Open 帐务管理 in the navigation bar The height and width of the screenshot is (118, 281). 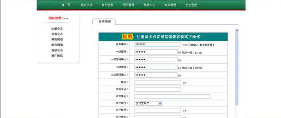tap(170, 5)
